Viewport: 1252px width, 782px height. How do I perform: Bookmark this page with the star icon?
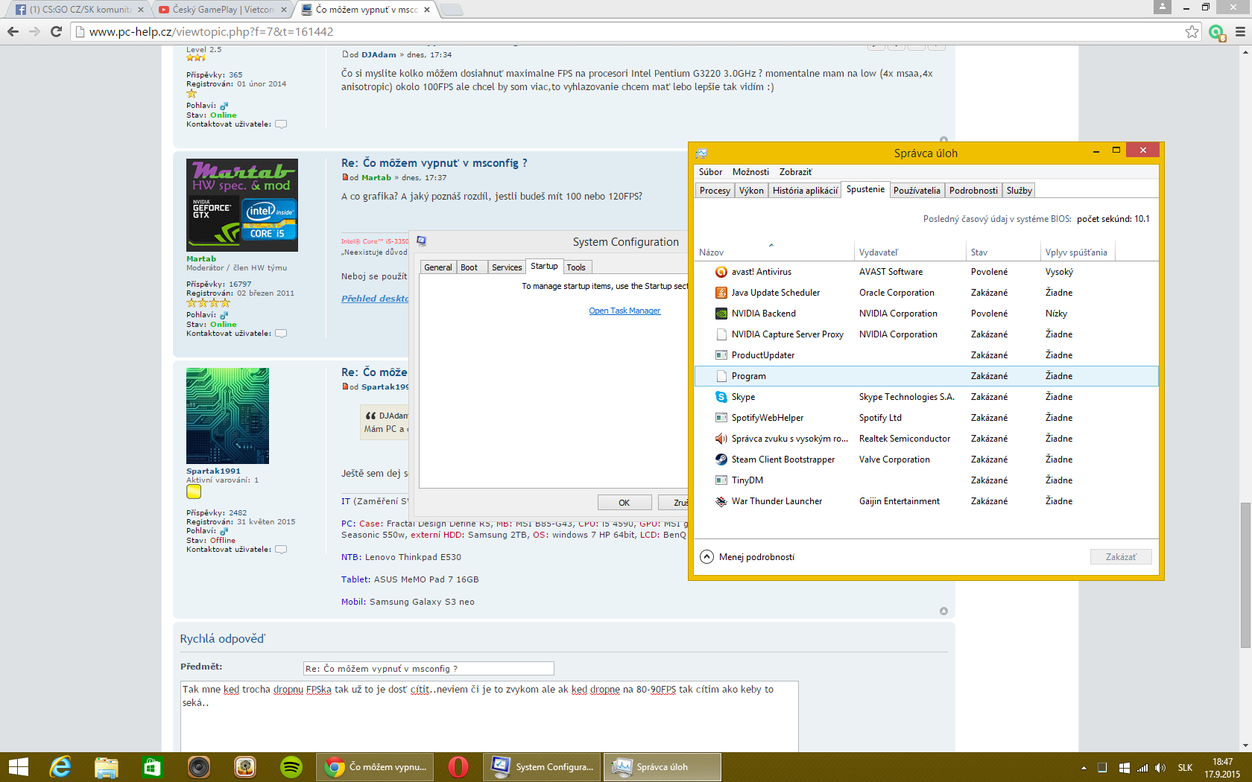pos(1192,31)
